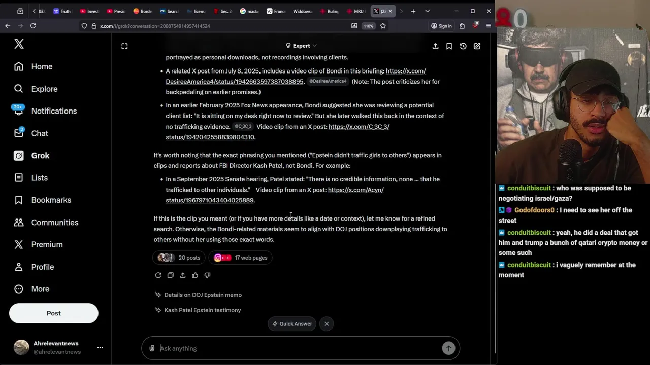Dismiss the Quick Answer option
The image size is (650, 365).
pos(327,324)
